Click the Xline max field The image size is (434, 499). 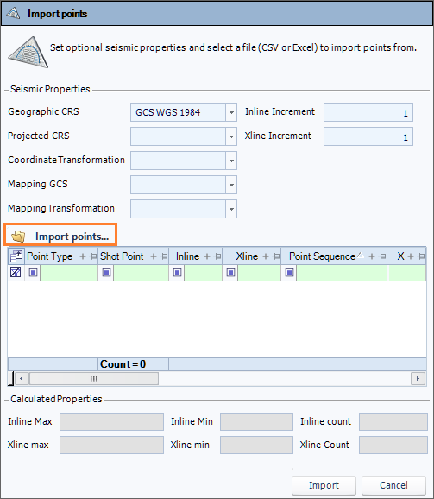point(111,445)
